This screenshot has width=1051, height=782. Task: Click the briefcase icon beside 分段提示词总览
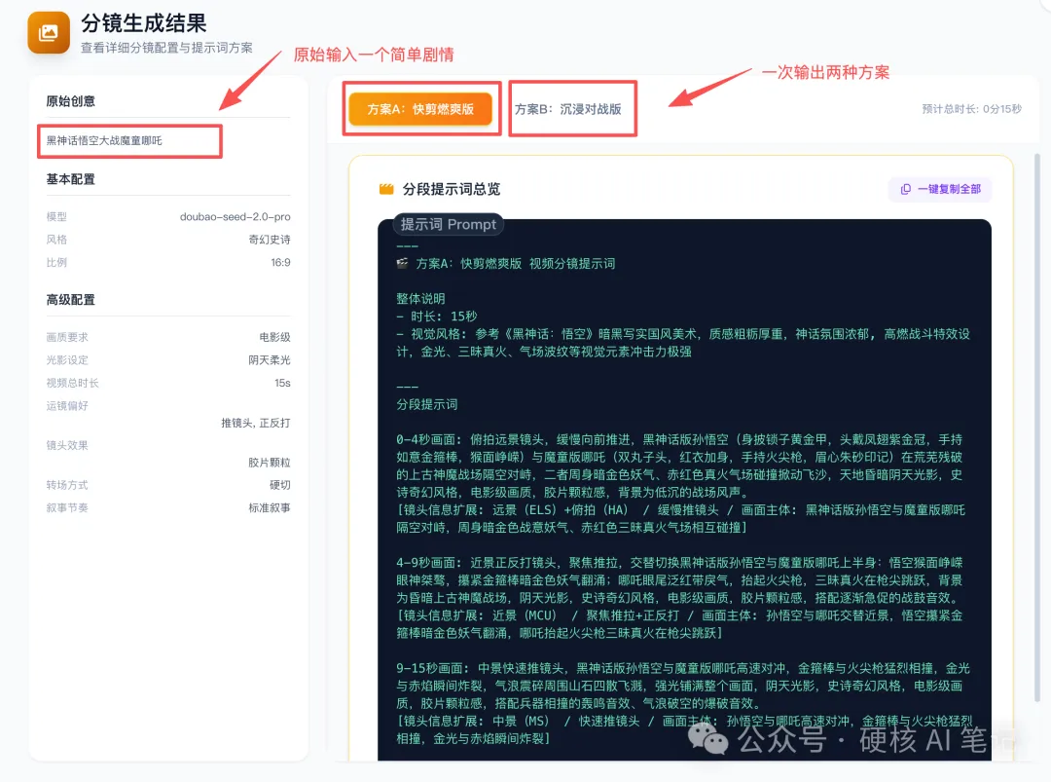(x=385, y=189)
